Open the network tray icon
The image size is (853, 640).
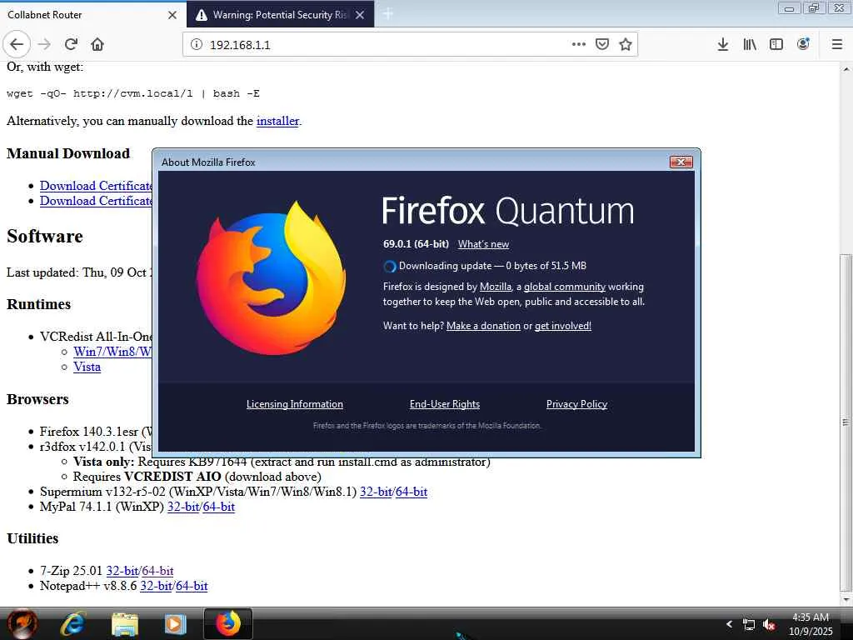749,625
